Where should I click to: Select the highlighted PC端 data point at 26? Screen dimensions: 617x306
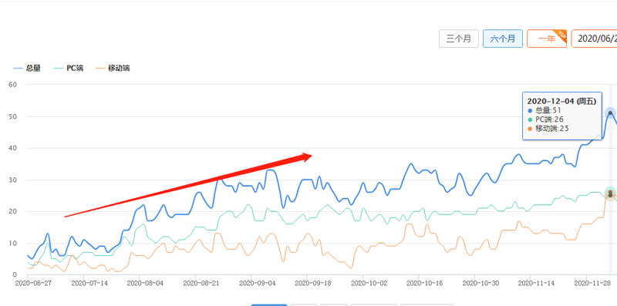coord(610,193)
